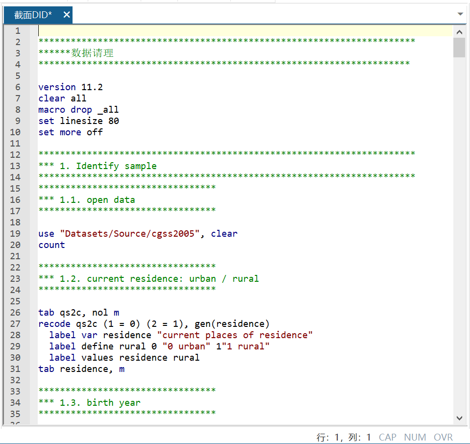
Task: Click the comment '*** 1.1. open data'
Action: [87, 200]
